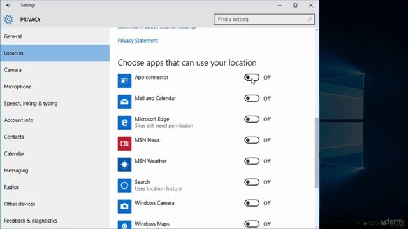408x229 pixels.
Task: Toggle App connector location access
Action: coord(252,78)
